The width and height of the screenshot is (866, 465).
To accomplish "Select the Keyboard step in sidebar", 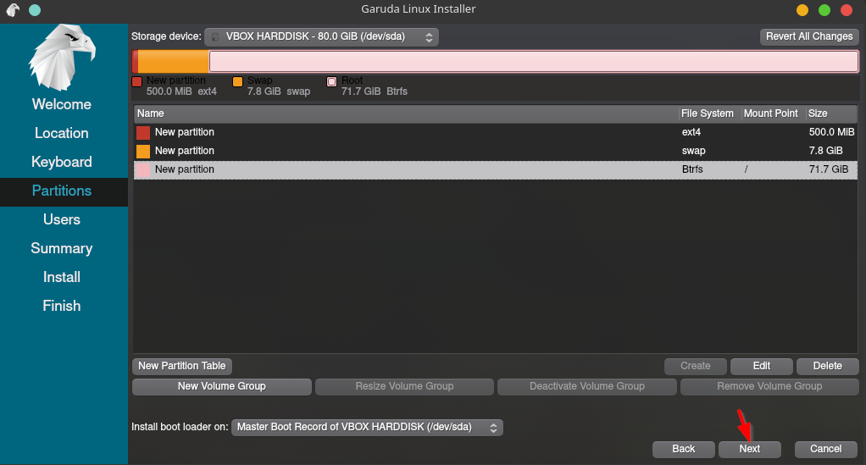I will point(62,162).
